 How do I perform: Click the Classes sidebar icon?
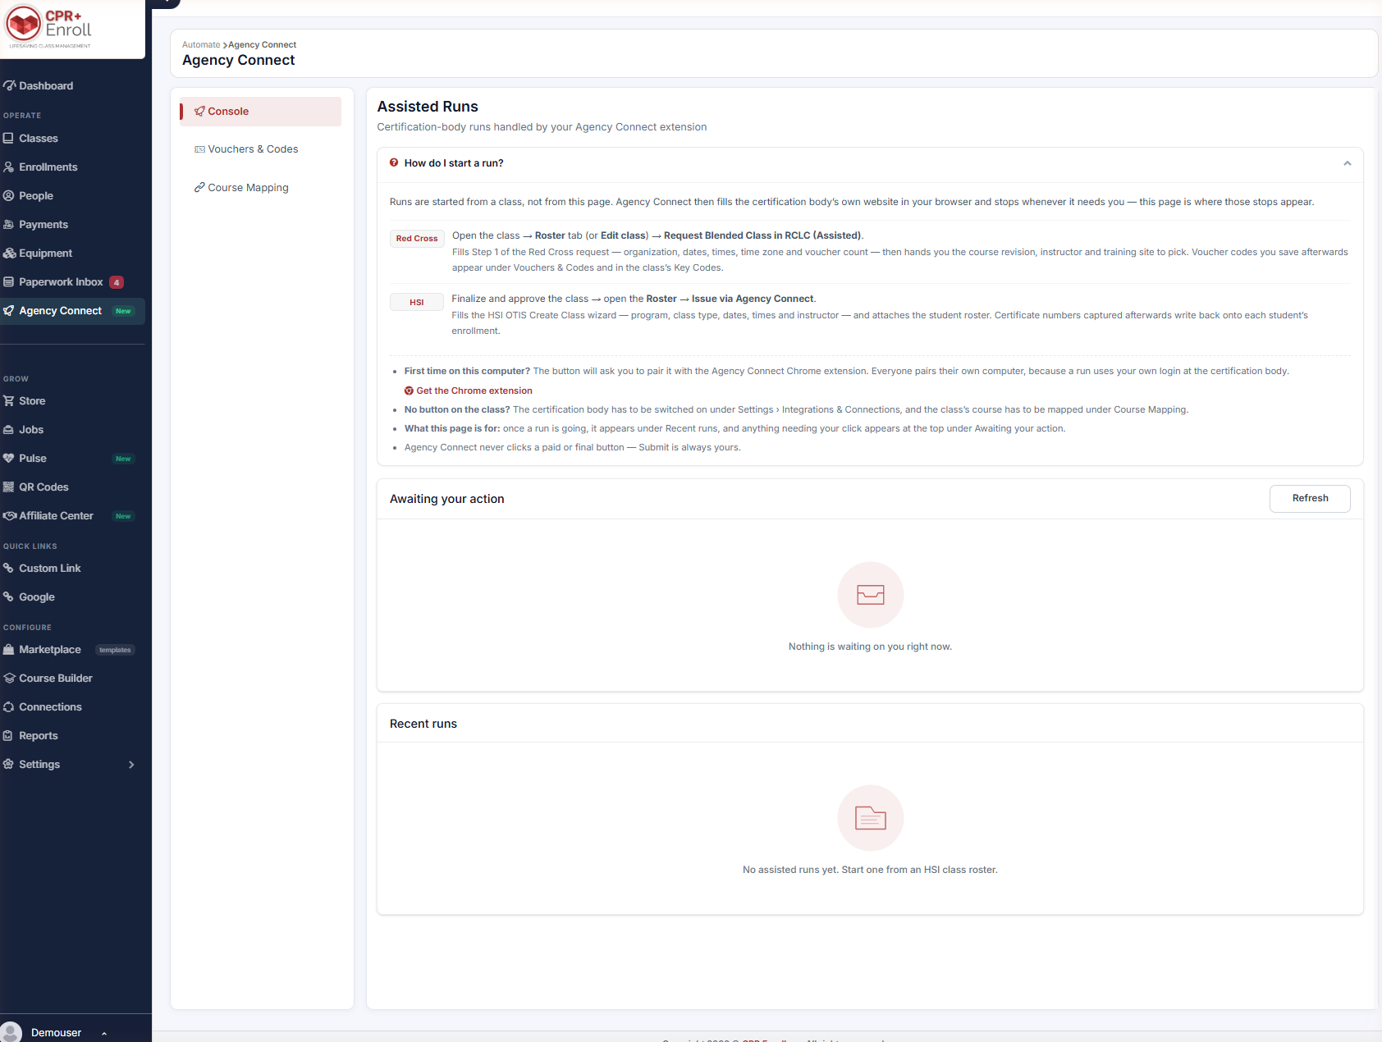click(9, 138)
